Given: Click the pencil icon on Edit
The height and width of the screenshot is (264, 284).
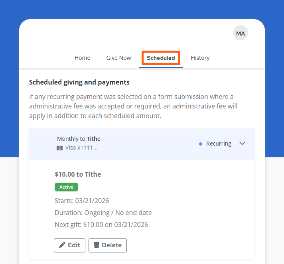Looking at the screenshot, I should tap(62, 245).
